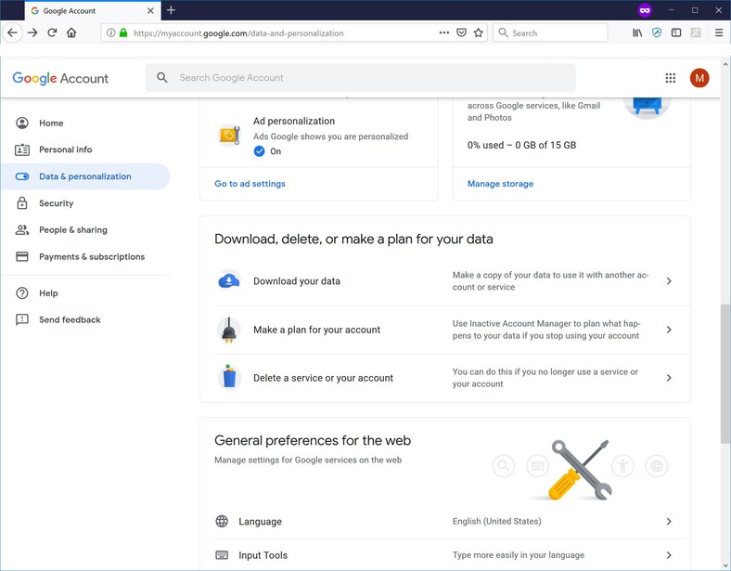The height and width of the screenshot is (571, 731).
Task: Click the plug icon for account plan
Action: click(x=229, y=330)
